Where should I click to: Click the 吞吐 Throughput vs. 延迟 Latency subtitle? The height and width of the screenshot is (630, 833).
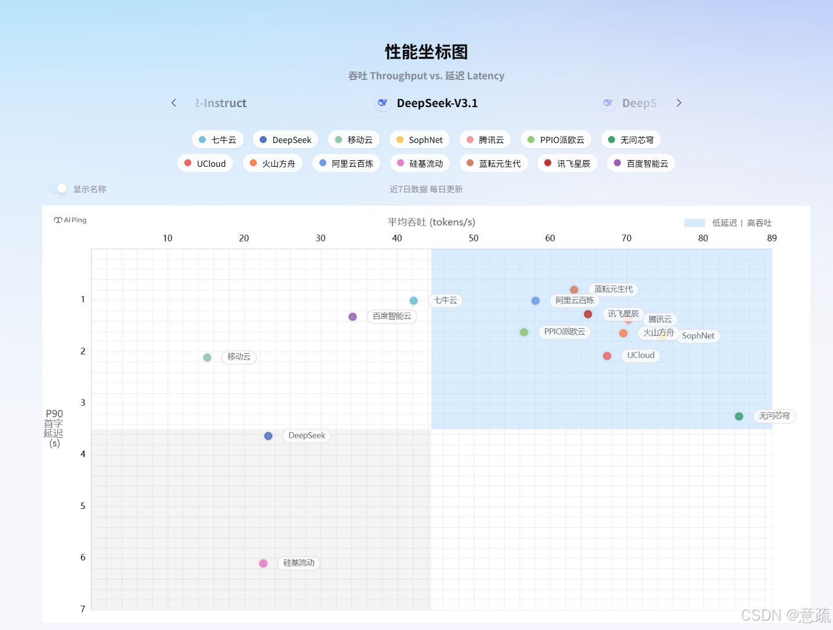[426, 76]
